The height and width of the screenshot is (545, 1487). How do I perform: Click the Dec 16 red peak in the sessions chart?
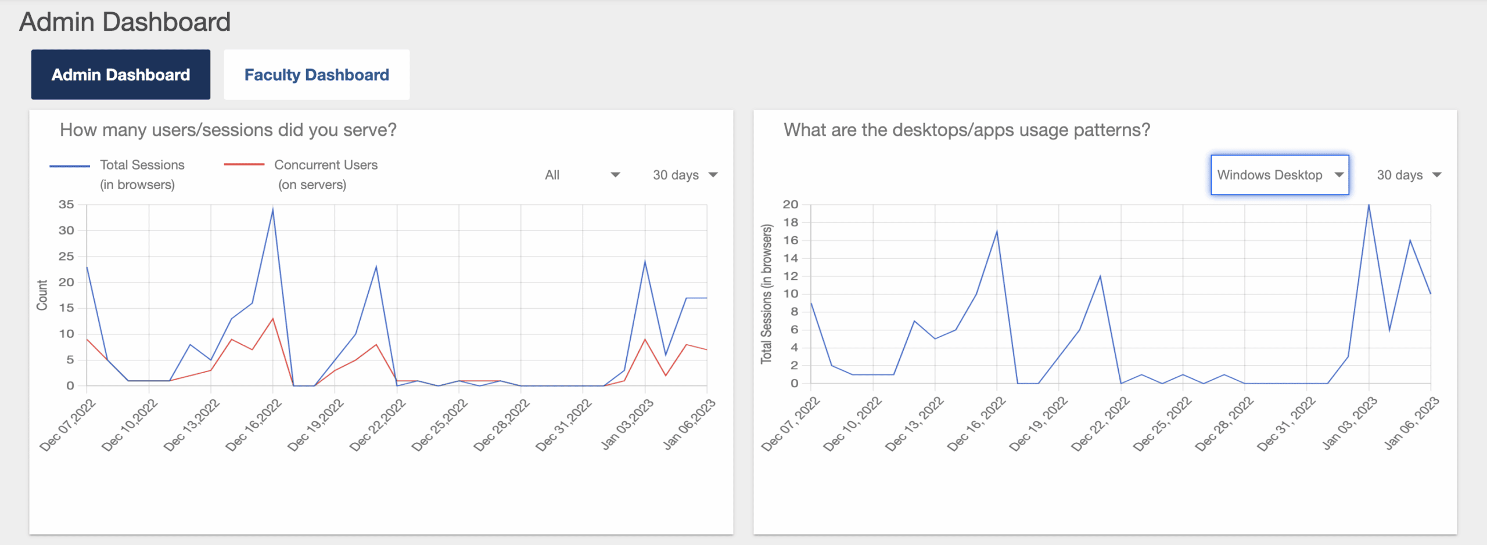273,319
